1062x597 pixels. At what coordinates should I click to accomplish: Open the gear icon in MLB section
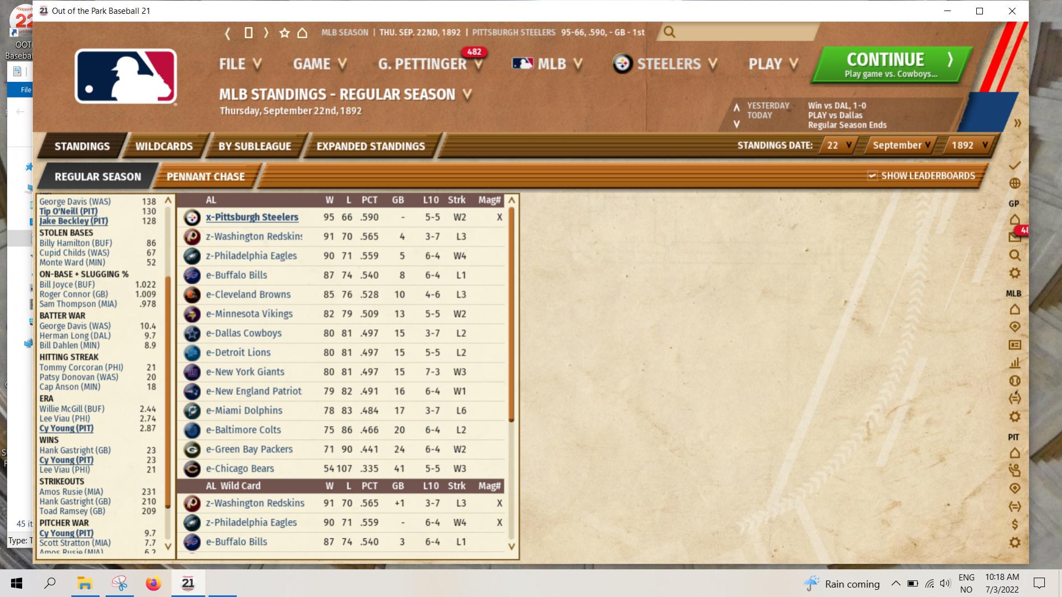point(1014,417)
